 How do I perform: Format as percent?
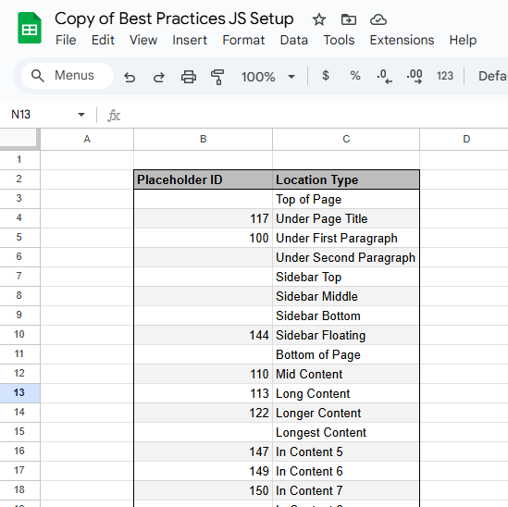pyautogui.click(x=355, y=76)
